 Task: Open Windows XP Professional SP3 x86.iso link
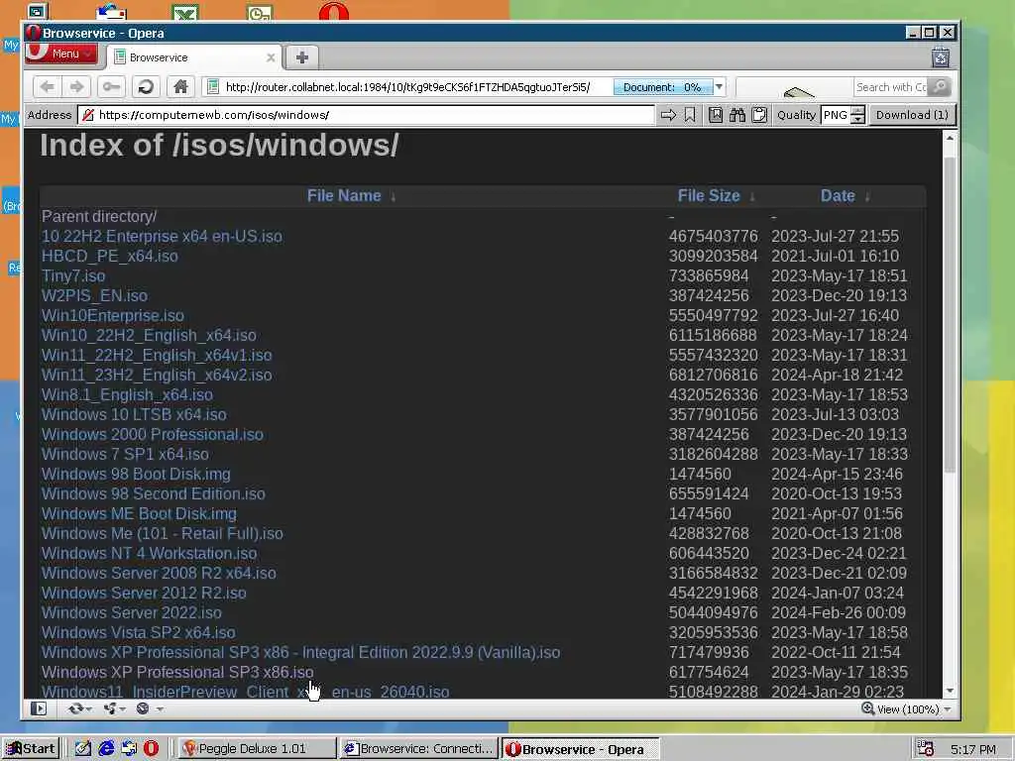click(x=177, y=673)
